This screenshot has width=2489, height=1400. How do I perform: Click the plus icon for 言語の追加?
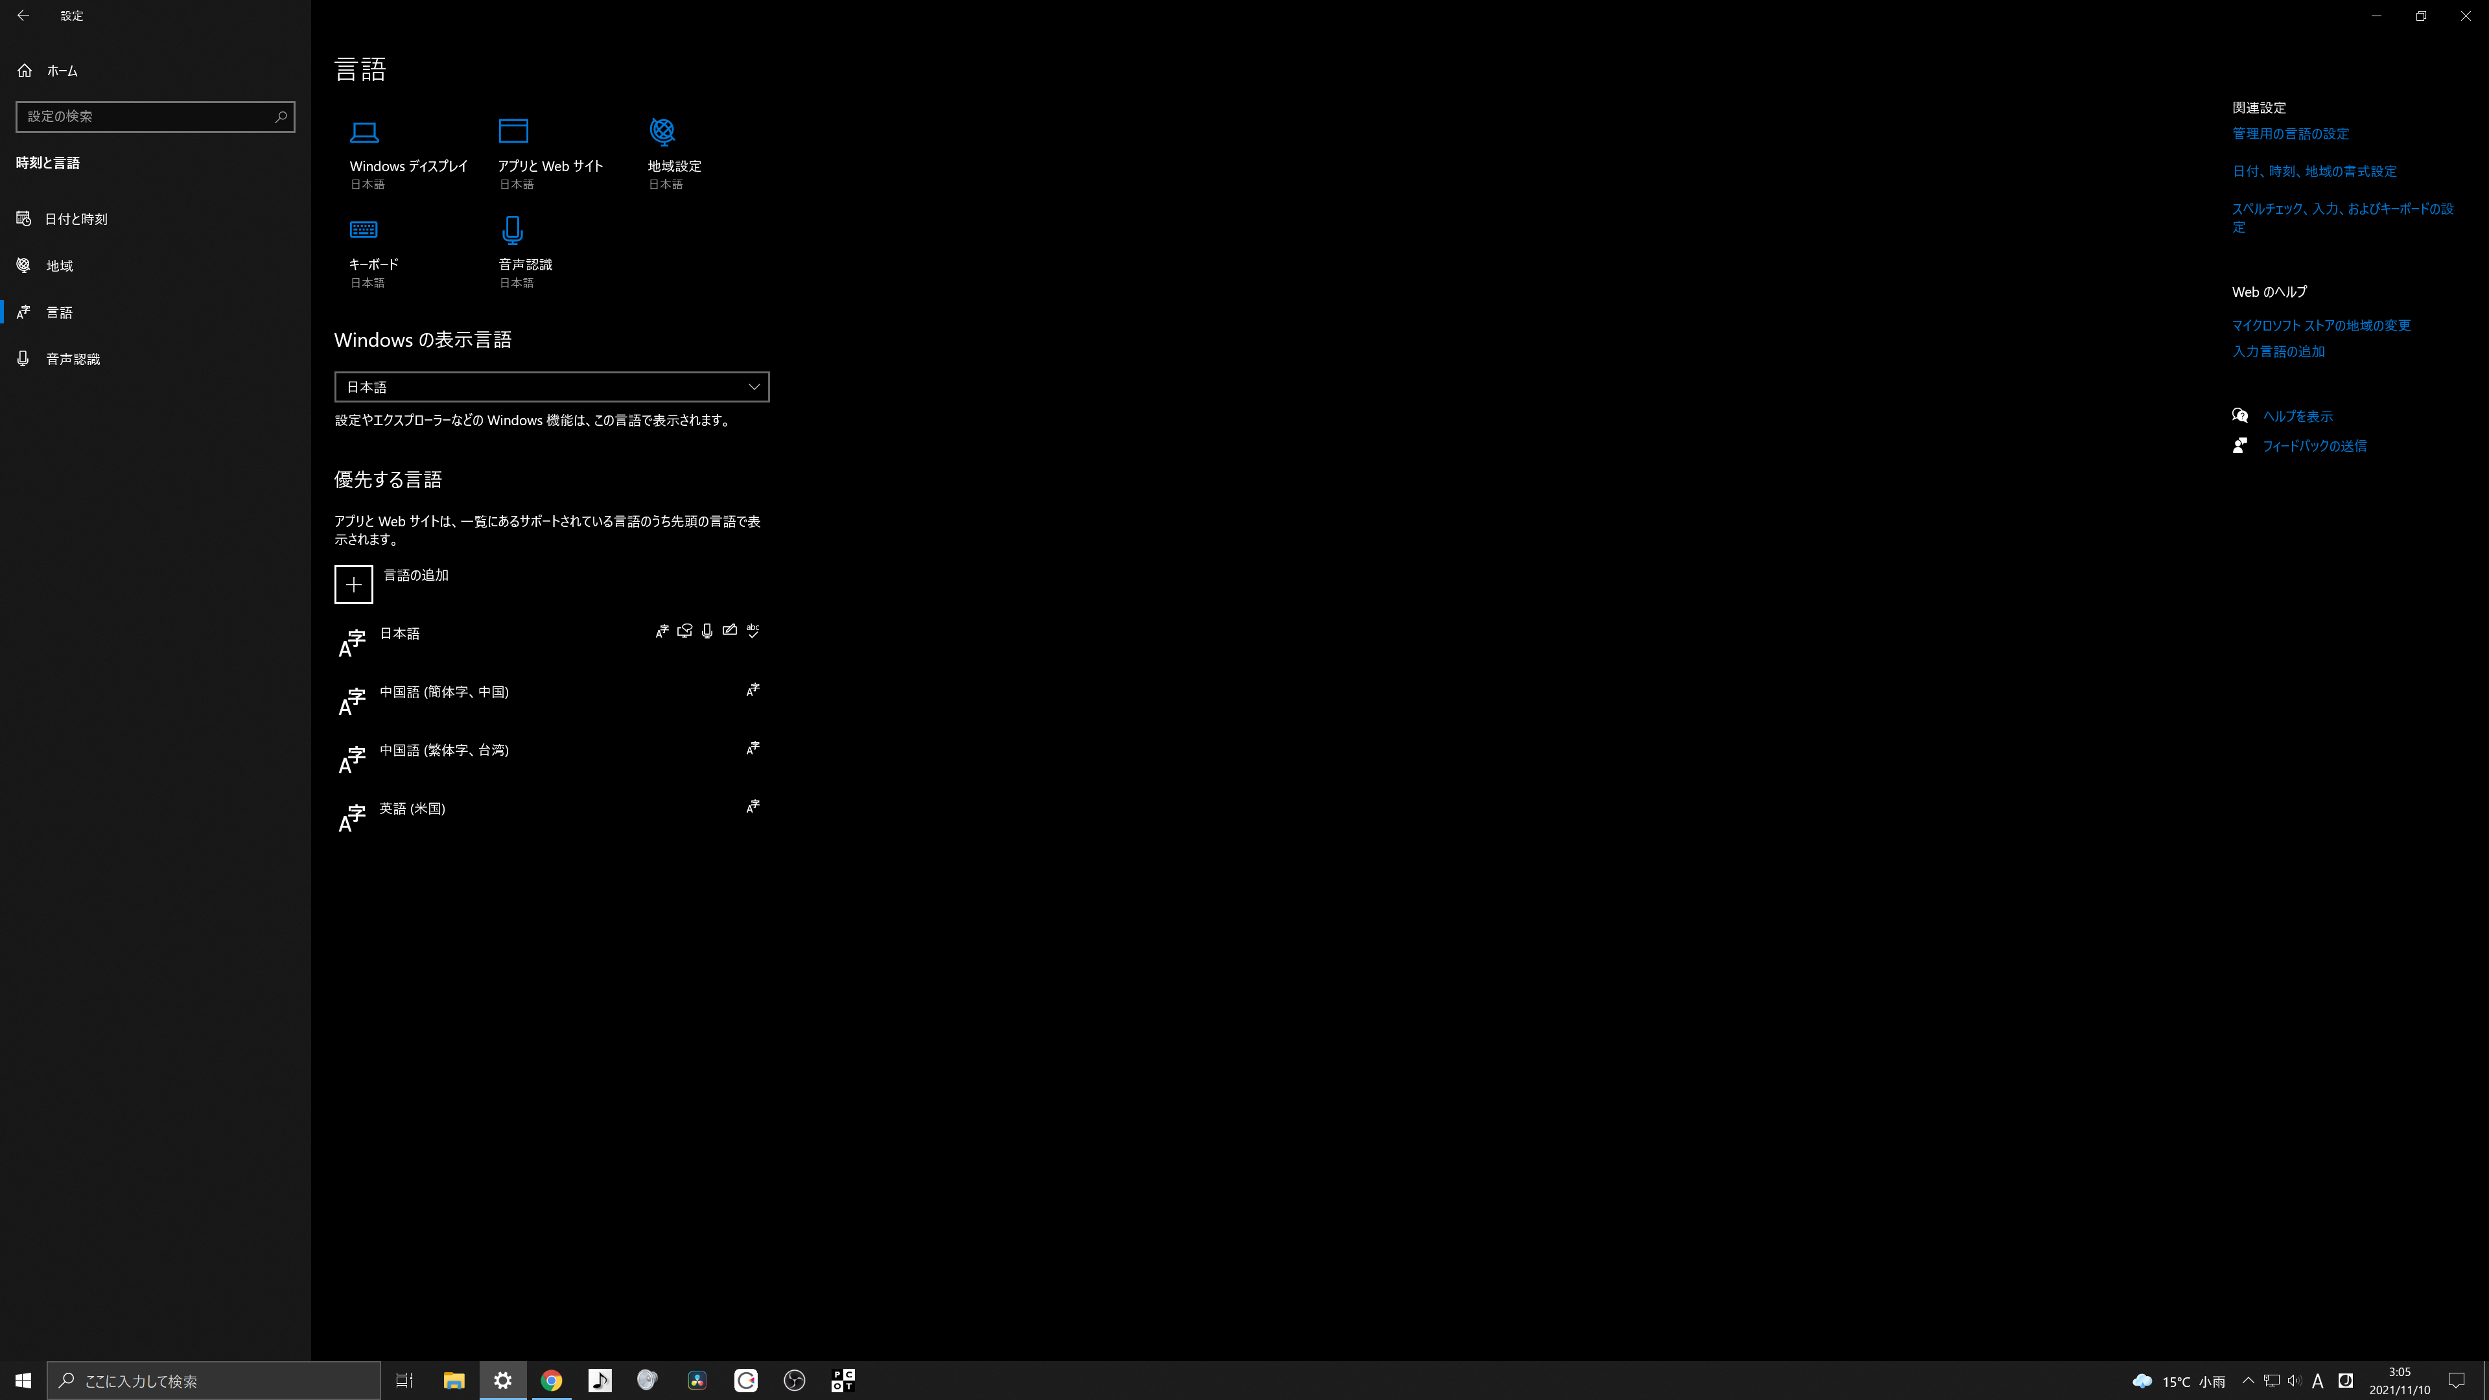tap(354, 585)
